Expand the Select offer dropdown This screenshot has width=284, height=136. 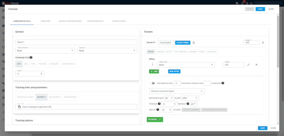coord(186,65)
